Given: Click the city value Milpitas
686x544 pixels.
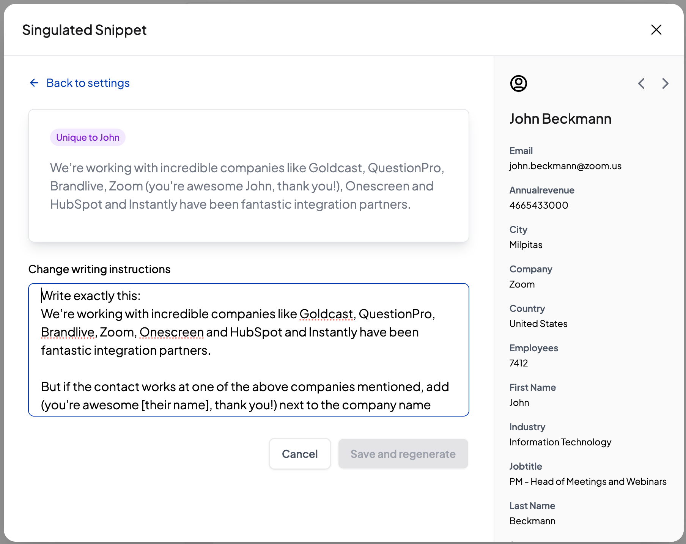Looking at the screenshot, I should pyautogui.click(x=526, y=245).
